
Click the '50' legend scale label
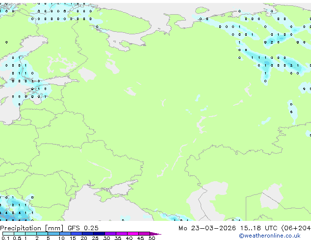pyautogui.click(x=152, y=238)
